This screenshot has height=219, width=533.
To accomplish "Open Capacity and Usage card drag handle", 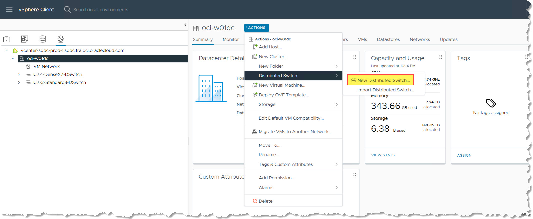I will coord(441,57).
